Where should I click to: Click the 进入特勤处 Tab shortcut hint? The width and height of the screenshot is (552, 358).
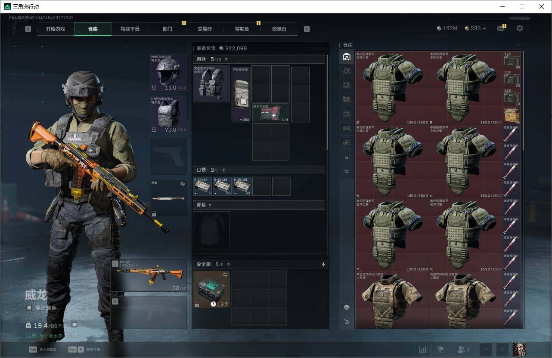[x=42, y=349]
